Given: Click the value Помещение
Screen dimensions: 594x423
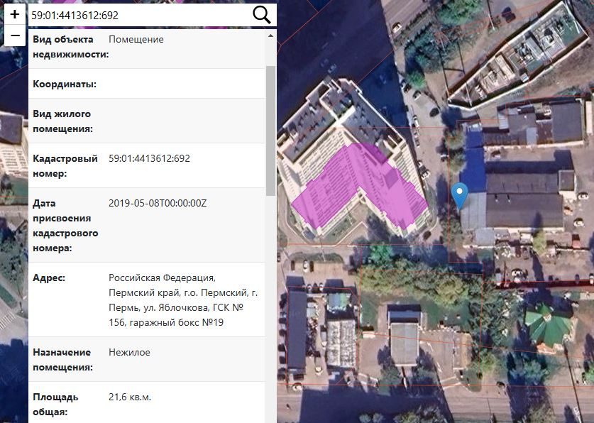Looking at the screenshot, I should [x=136, y=39].
